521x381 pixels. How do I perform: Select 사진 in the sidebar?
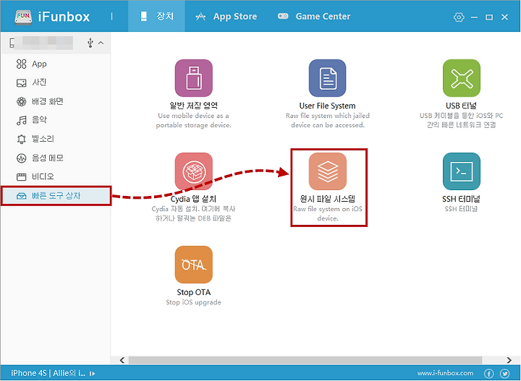(56, 82)
